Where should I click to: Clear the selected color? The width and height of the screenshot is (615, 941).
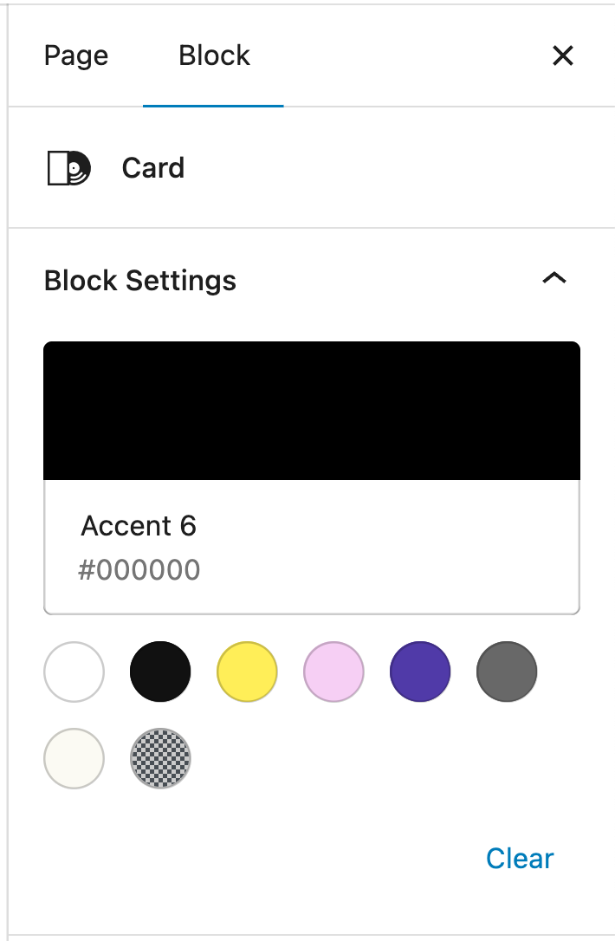coord(520,859)
